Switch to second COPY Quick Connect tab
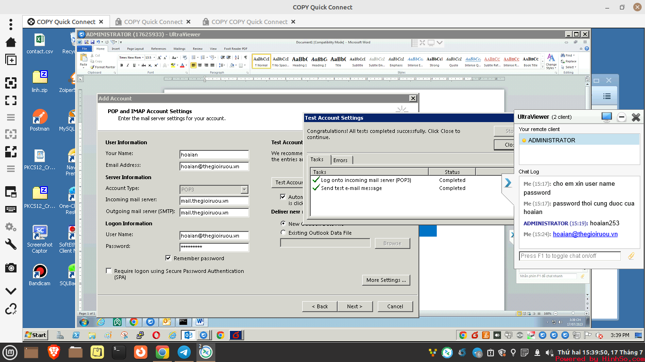 pyautogui.click(x=153, y=22)
